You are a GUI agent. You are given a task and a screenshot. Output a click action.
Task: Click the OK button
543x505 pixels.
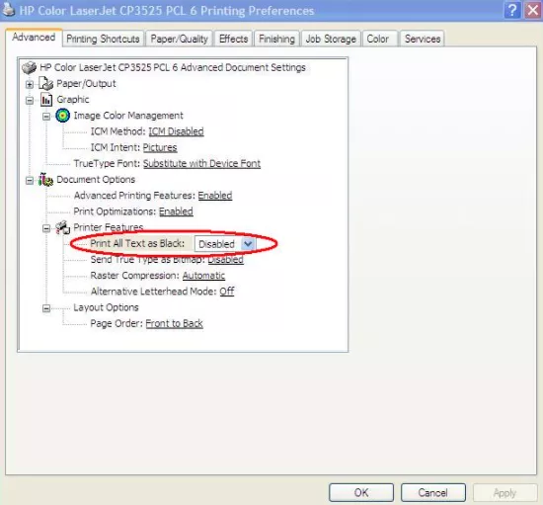coord(361,492)
